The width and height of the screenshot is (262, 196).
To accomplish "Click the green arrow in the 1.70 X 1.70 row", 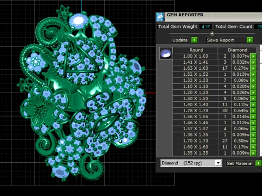I will [253, 141].
